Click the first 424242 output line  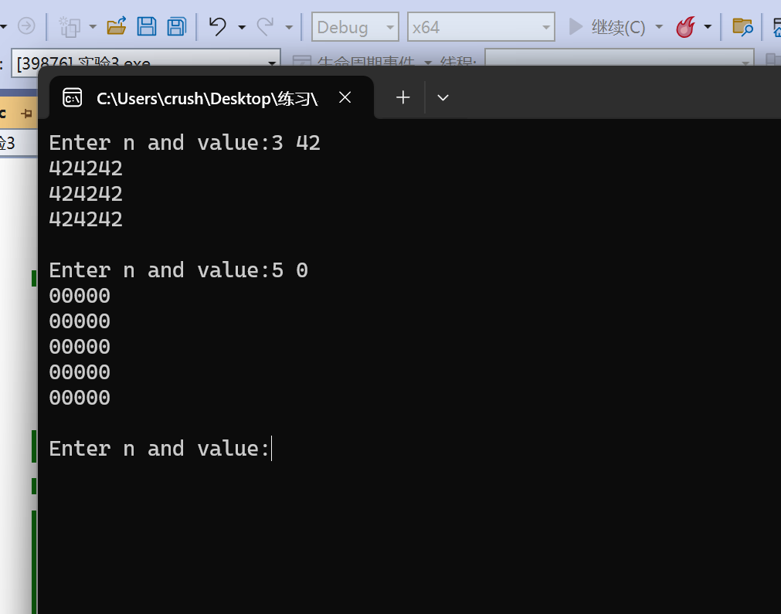tap(86, 168)
